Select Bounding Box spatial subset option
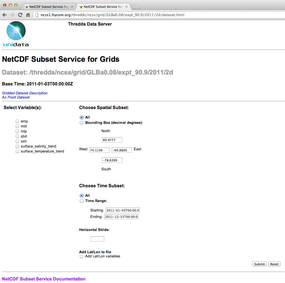The width and height of the screenshot is (285, 283). [x=82, y=123]
